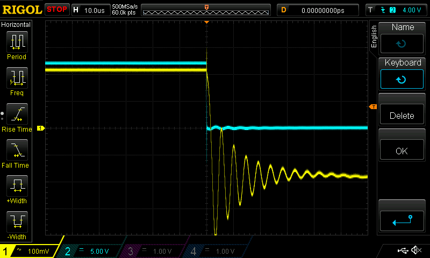Click the red STOP status indicator
The width and height of the screenshot is (430, 258).
57,10
